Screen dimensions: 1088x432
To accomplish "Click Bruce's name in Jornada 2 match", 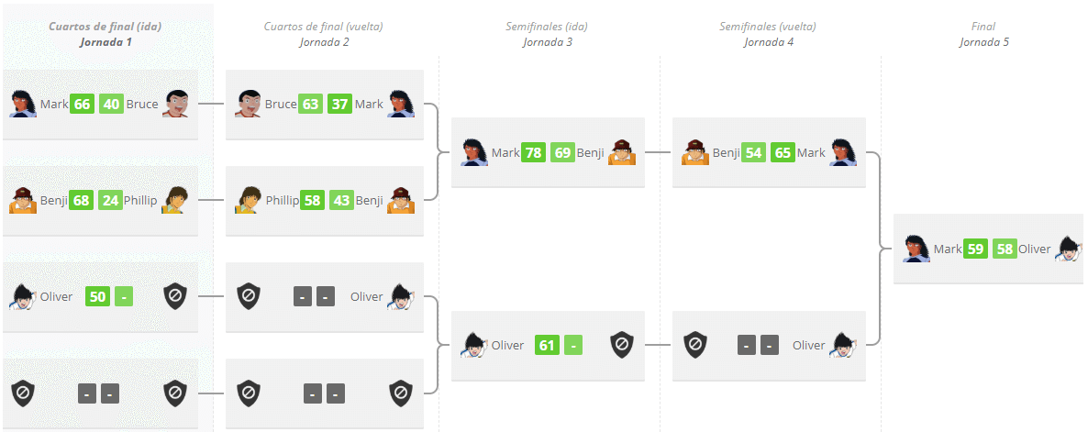I will (281, 104).
